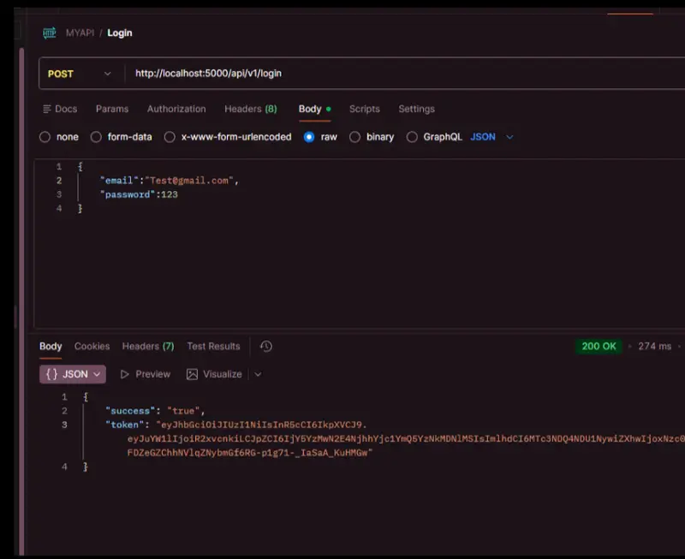Viewport: 685px width, 559px height.
Task: Choose x-www-form-urlencoded body type
Action: [x=170, y=137]
